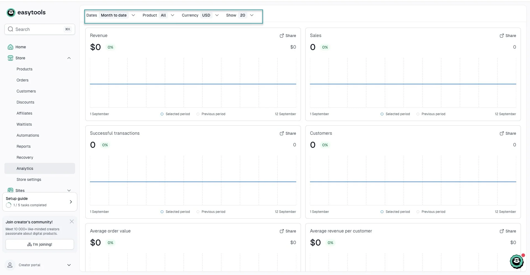
Task: Click the Home house icon in sidebar
Action: coord(10,47)
